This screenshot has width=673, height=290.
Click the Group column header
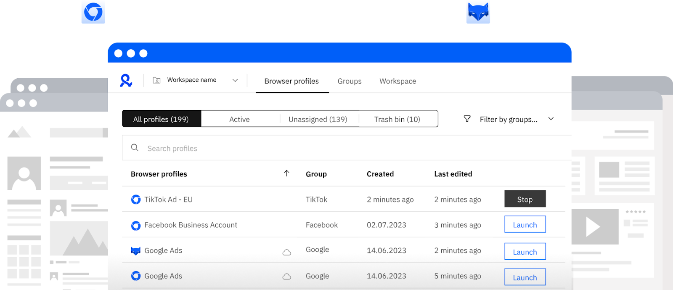[x=316, y=174]
